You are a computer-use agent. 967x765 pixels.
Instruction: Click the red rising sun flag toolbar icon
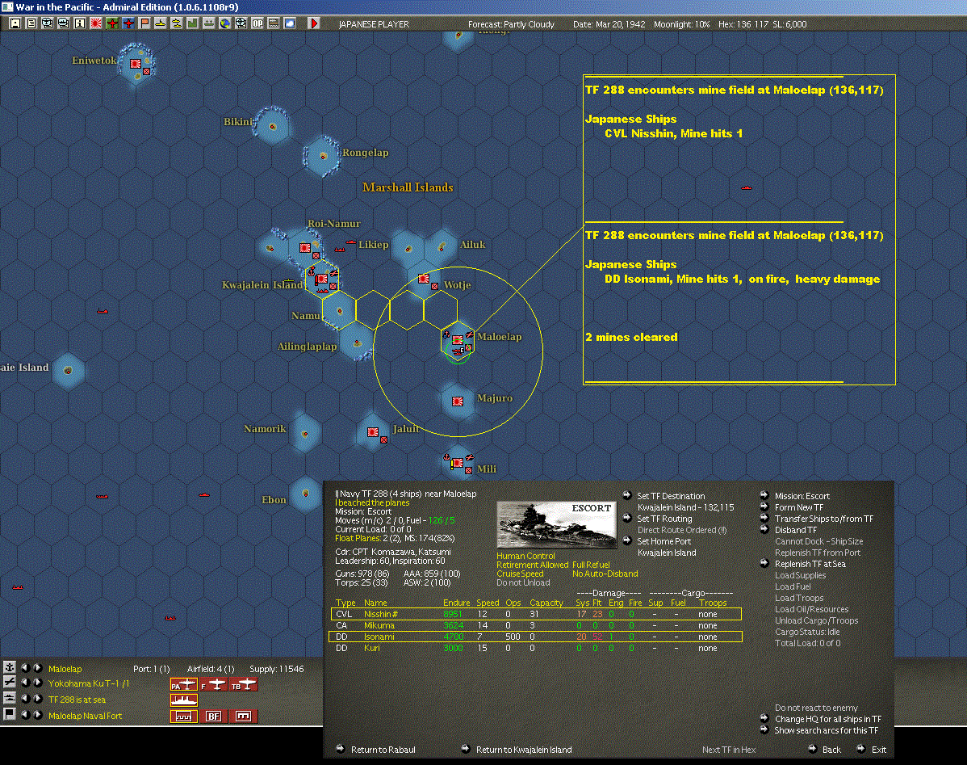click(95, 23)
